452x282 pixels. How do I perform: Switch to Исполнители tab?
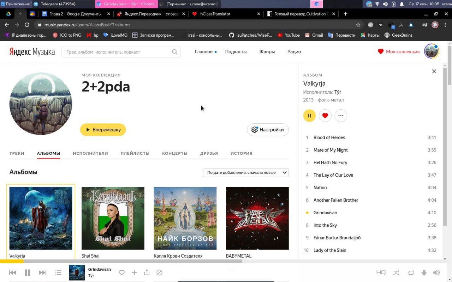(x=90, y=153)
